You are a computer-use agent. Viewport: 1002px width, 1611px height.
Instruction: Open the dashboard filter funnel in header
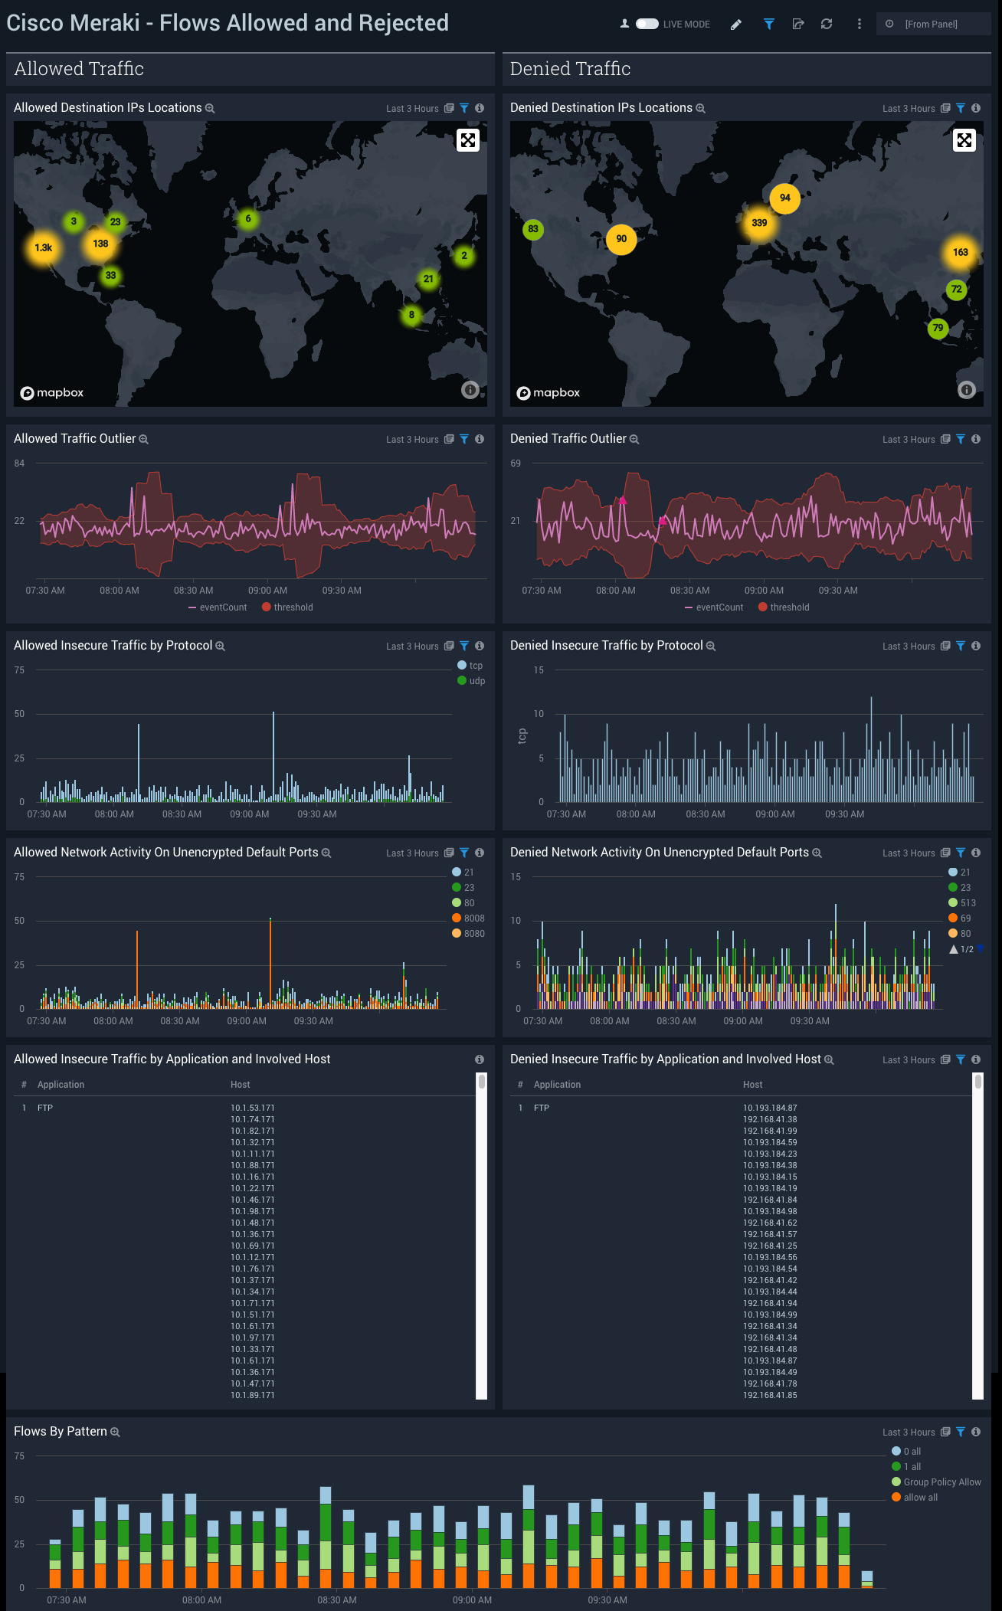[x=768, y=24]
